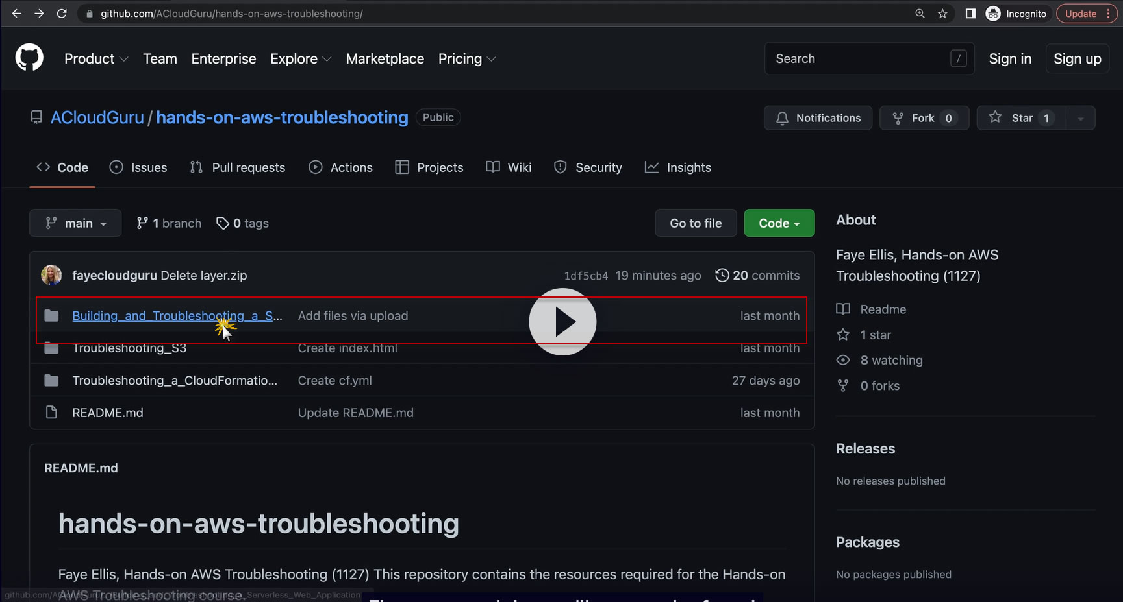
Task: Click the Go to file button
Action: tap(696, 223)
